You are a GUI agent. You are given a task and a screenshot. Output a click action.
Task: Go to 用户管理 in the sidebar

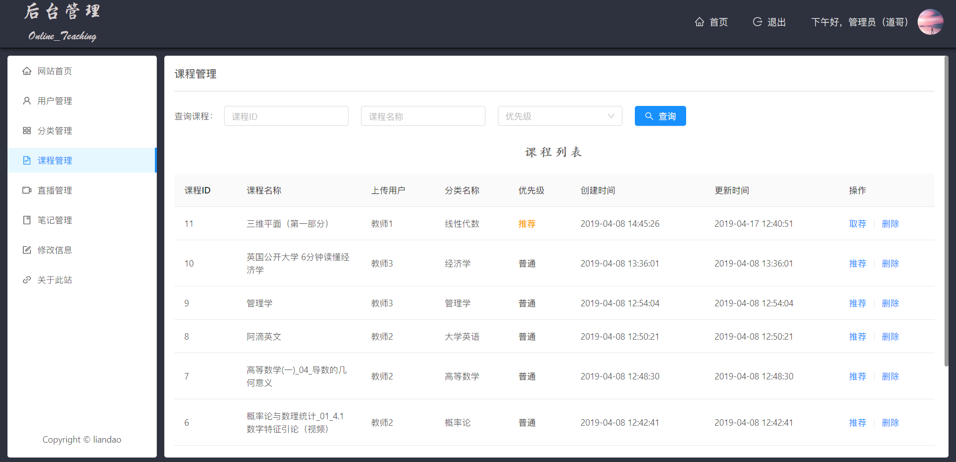click(82, 101)
